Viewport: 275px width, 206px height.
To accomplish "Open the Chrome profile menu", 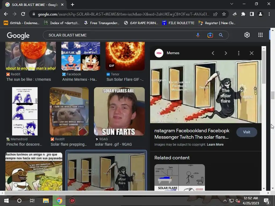I will click(260, 14).
